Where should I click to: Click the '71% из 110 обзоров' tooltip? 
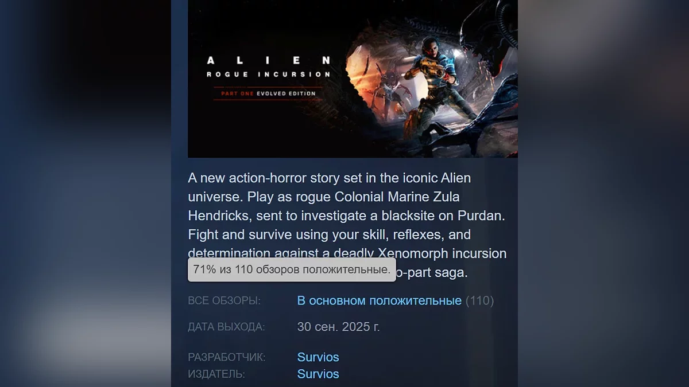(x=292, y=269)
